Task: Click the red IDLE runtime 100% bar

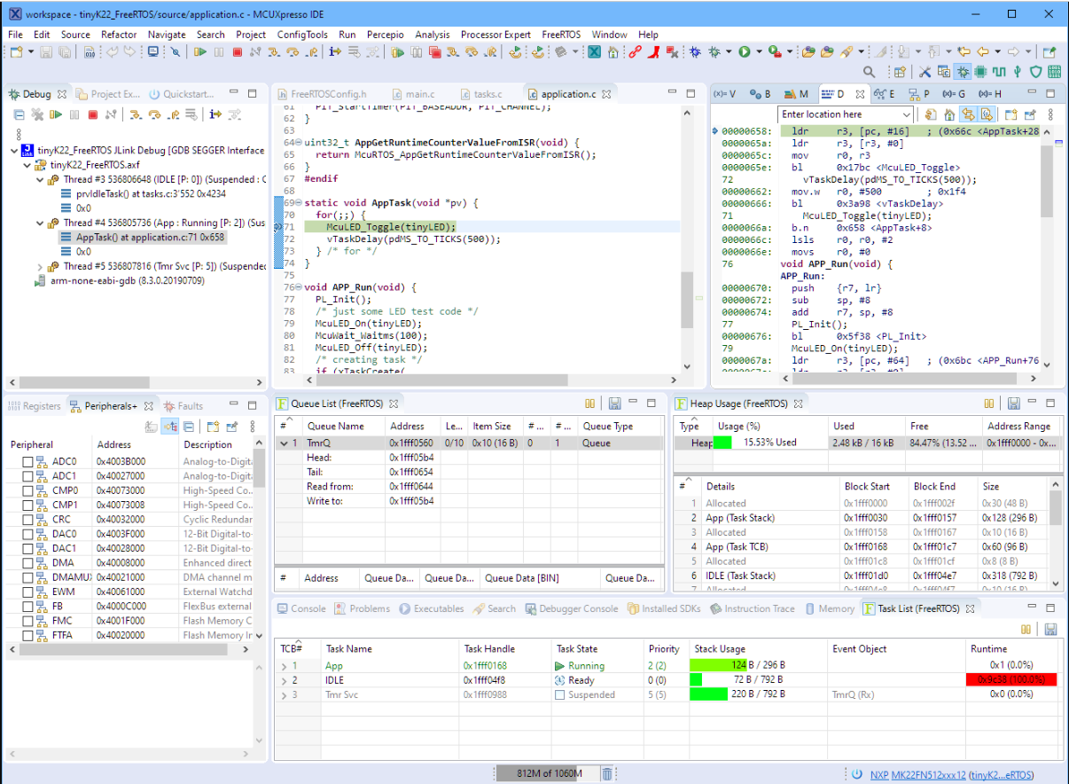Action: point(1011,680)
